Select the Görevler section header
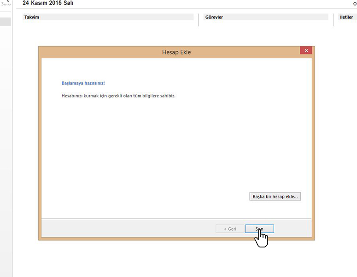357x277 pixels. (213, 17)
